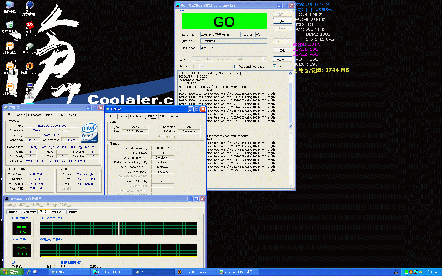Viewport: 442px width, 276px height.
Task: Select the cpuz shortcut chip icon
Action: [x=30, y=46]
